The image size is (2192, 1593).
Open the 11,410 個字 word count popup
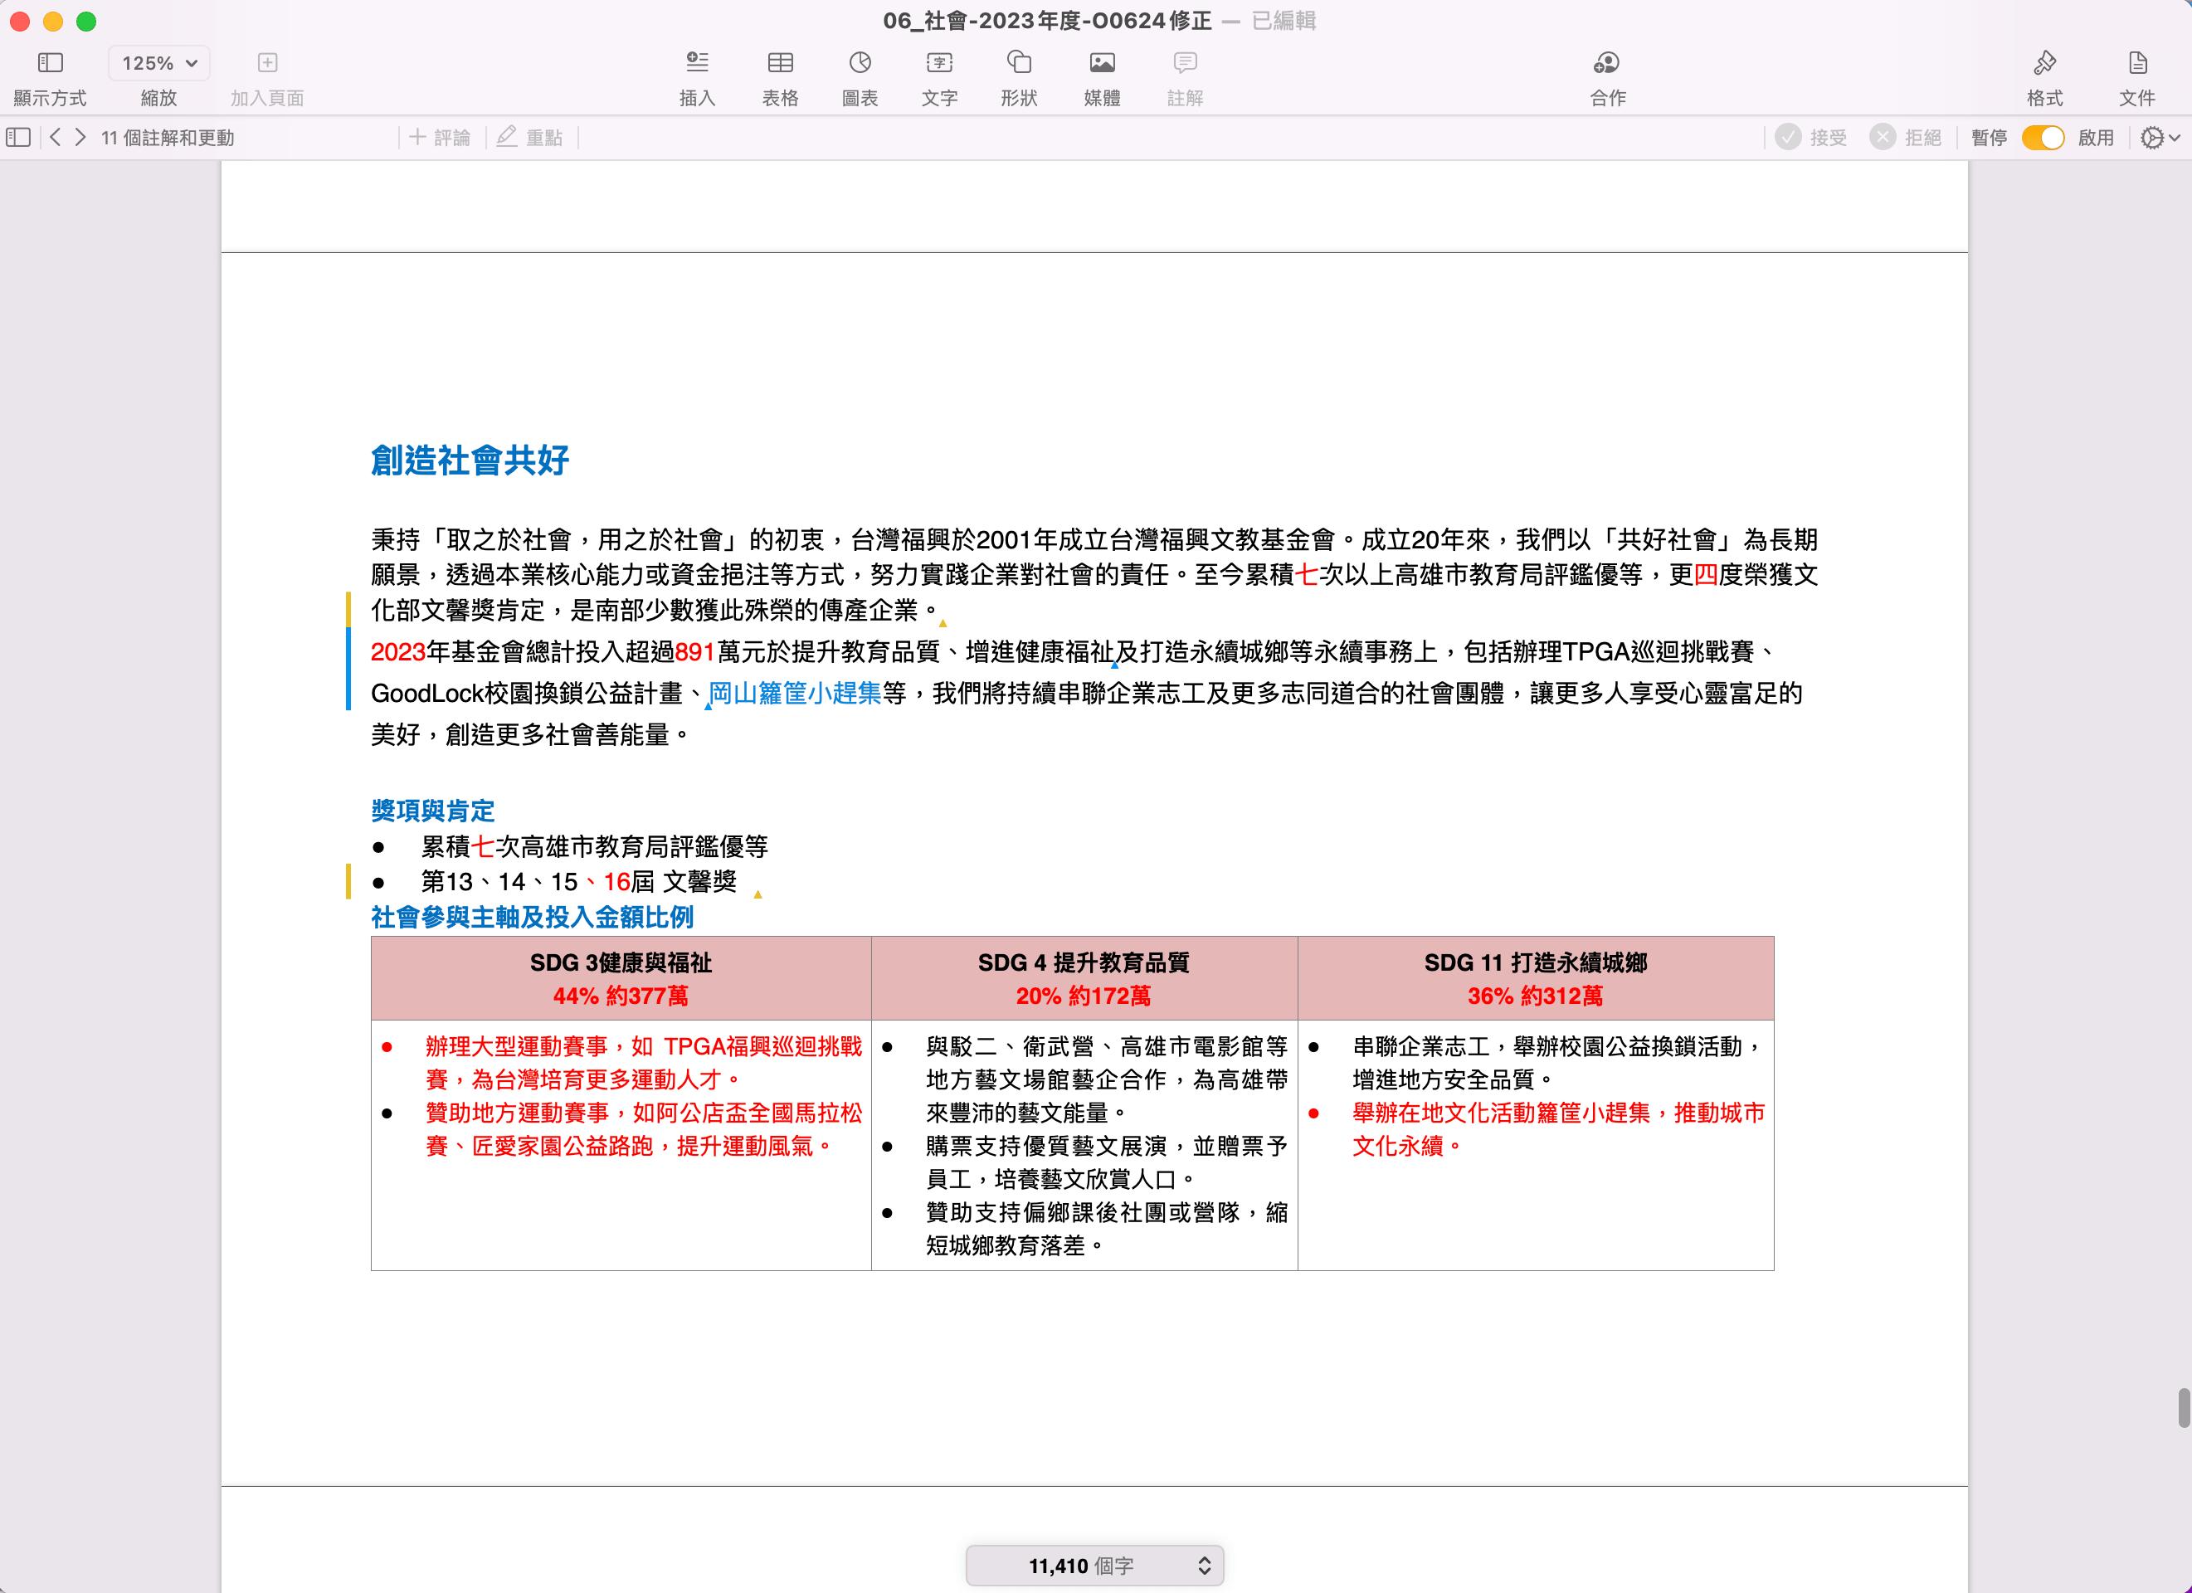pos(1094,1565)
